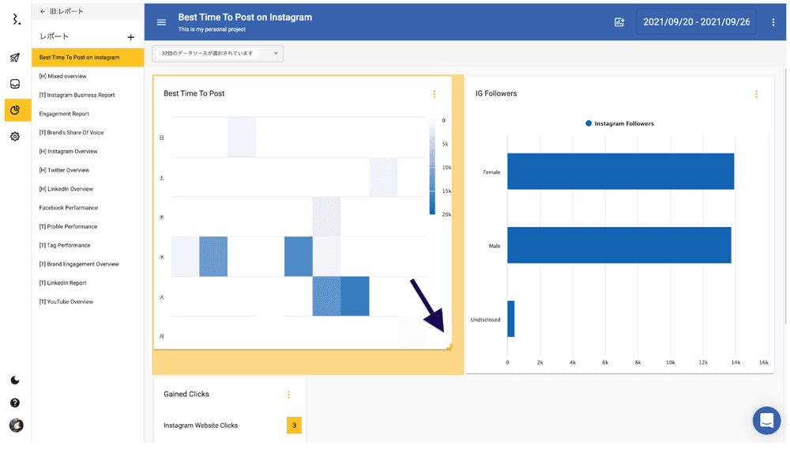The image size is (790, 450).
Task: Open Best Time To Post widget options
Action: pos(434,94)
